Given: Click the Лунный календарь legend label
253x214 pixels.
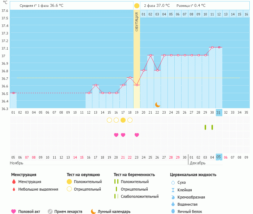Looking at the screenshot, I should (x=114, y=211).
